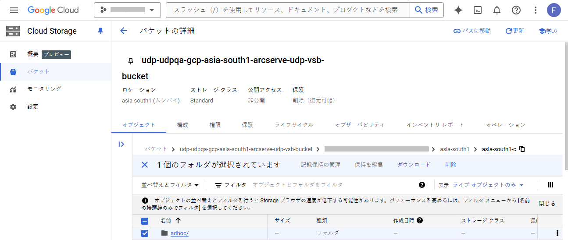Switch to the オペレーション tab
Screen dimensions: 568x240
pos(505,125)
